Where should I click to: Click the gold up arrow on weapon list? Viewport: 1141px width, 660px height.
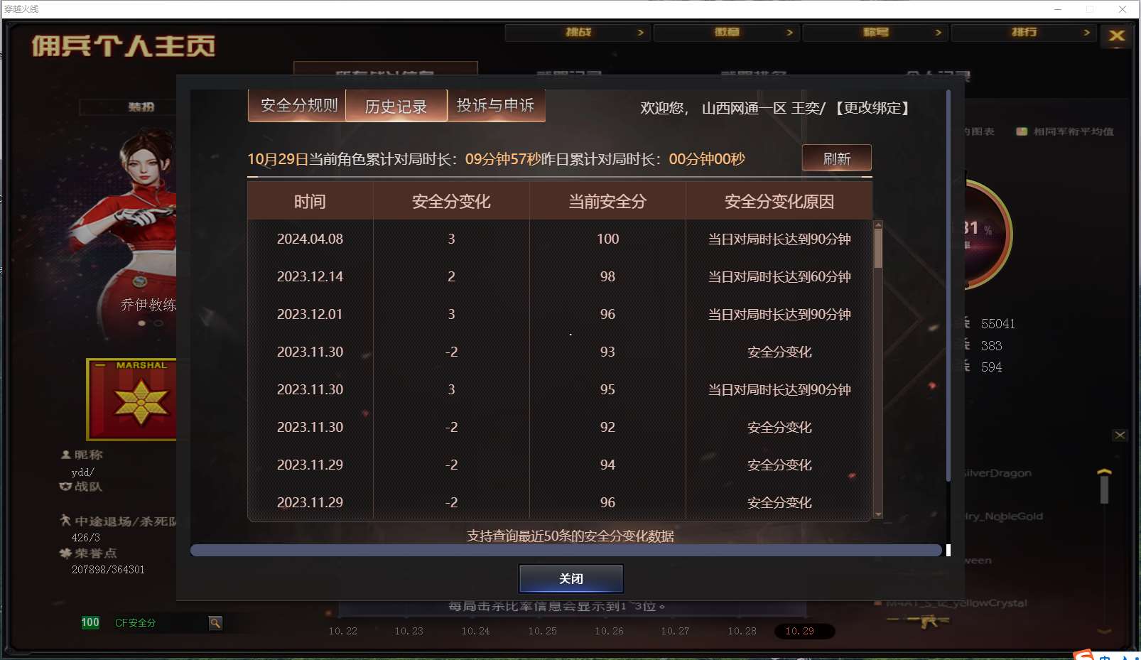coord(1104,472)
